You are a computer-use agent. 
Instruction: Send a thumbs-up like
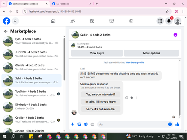tap(177, 124)
